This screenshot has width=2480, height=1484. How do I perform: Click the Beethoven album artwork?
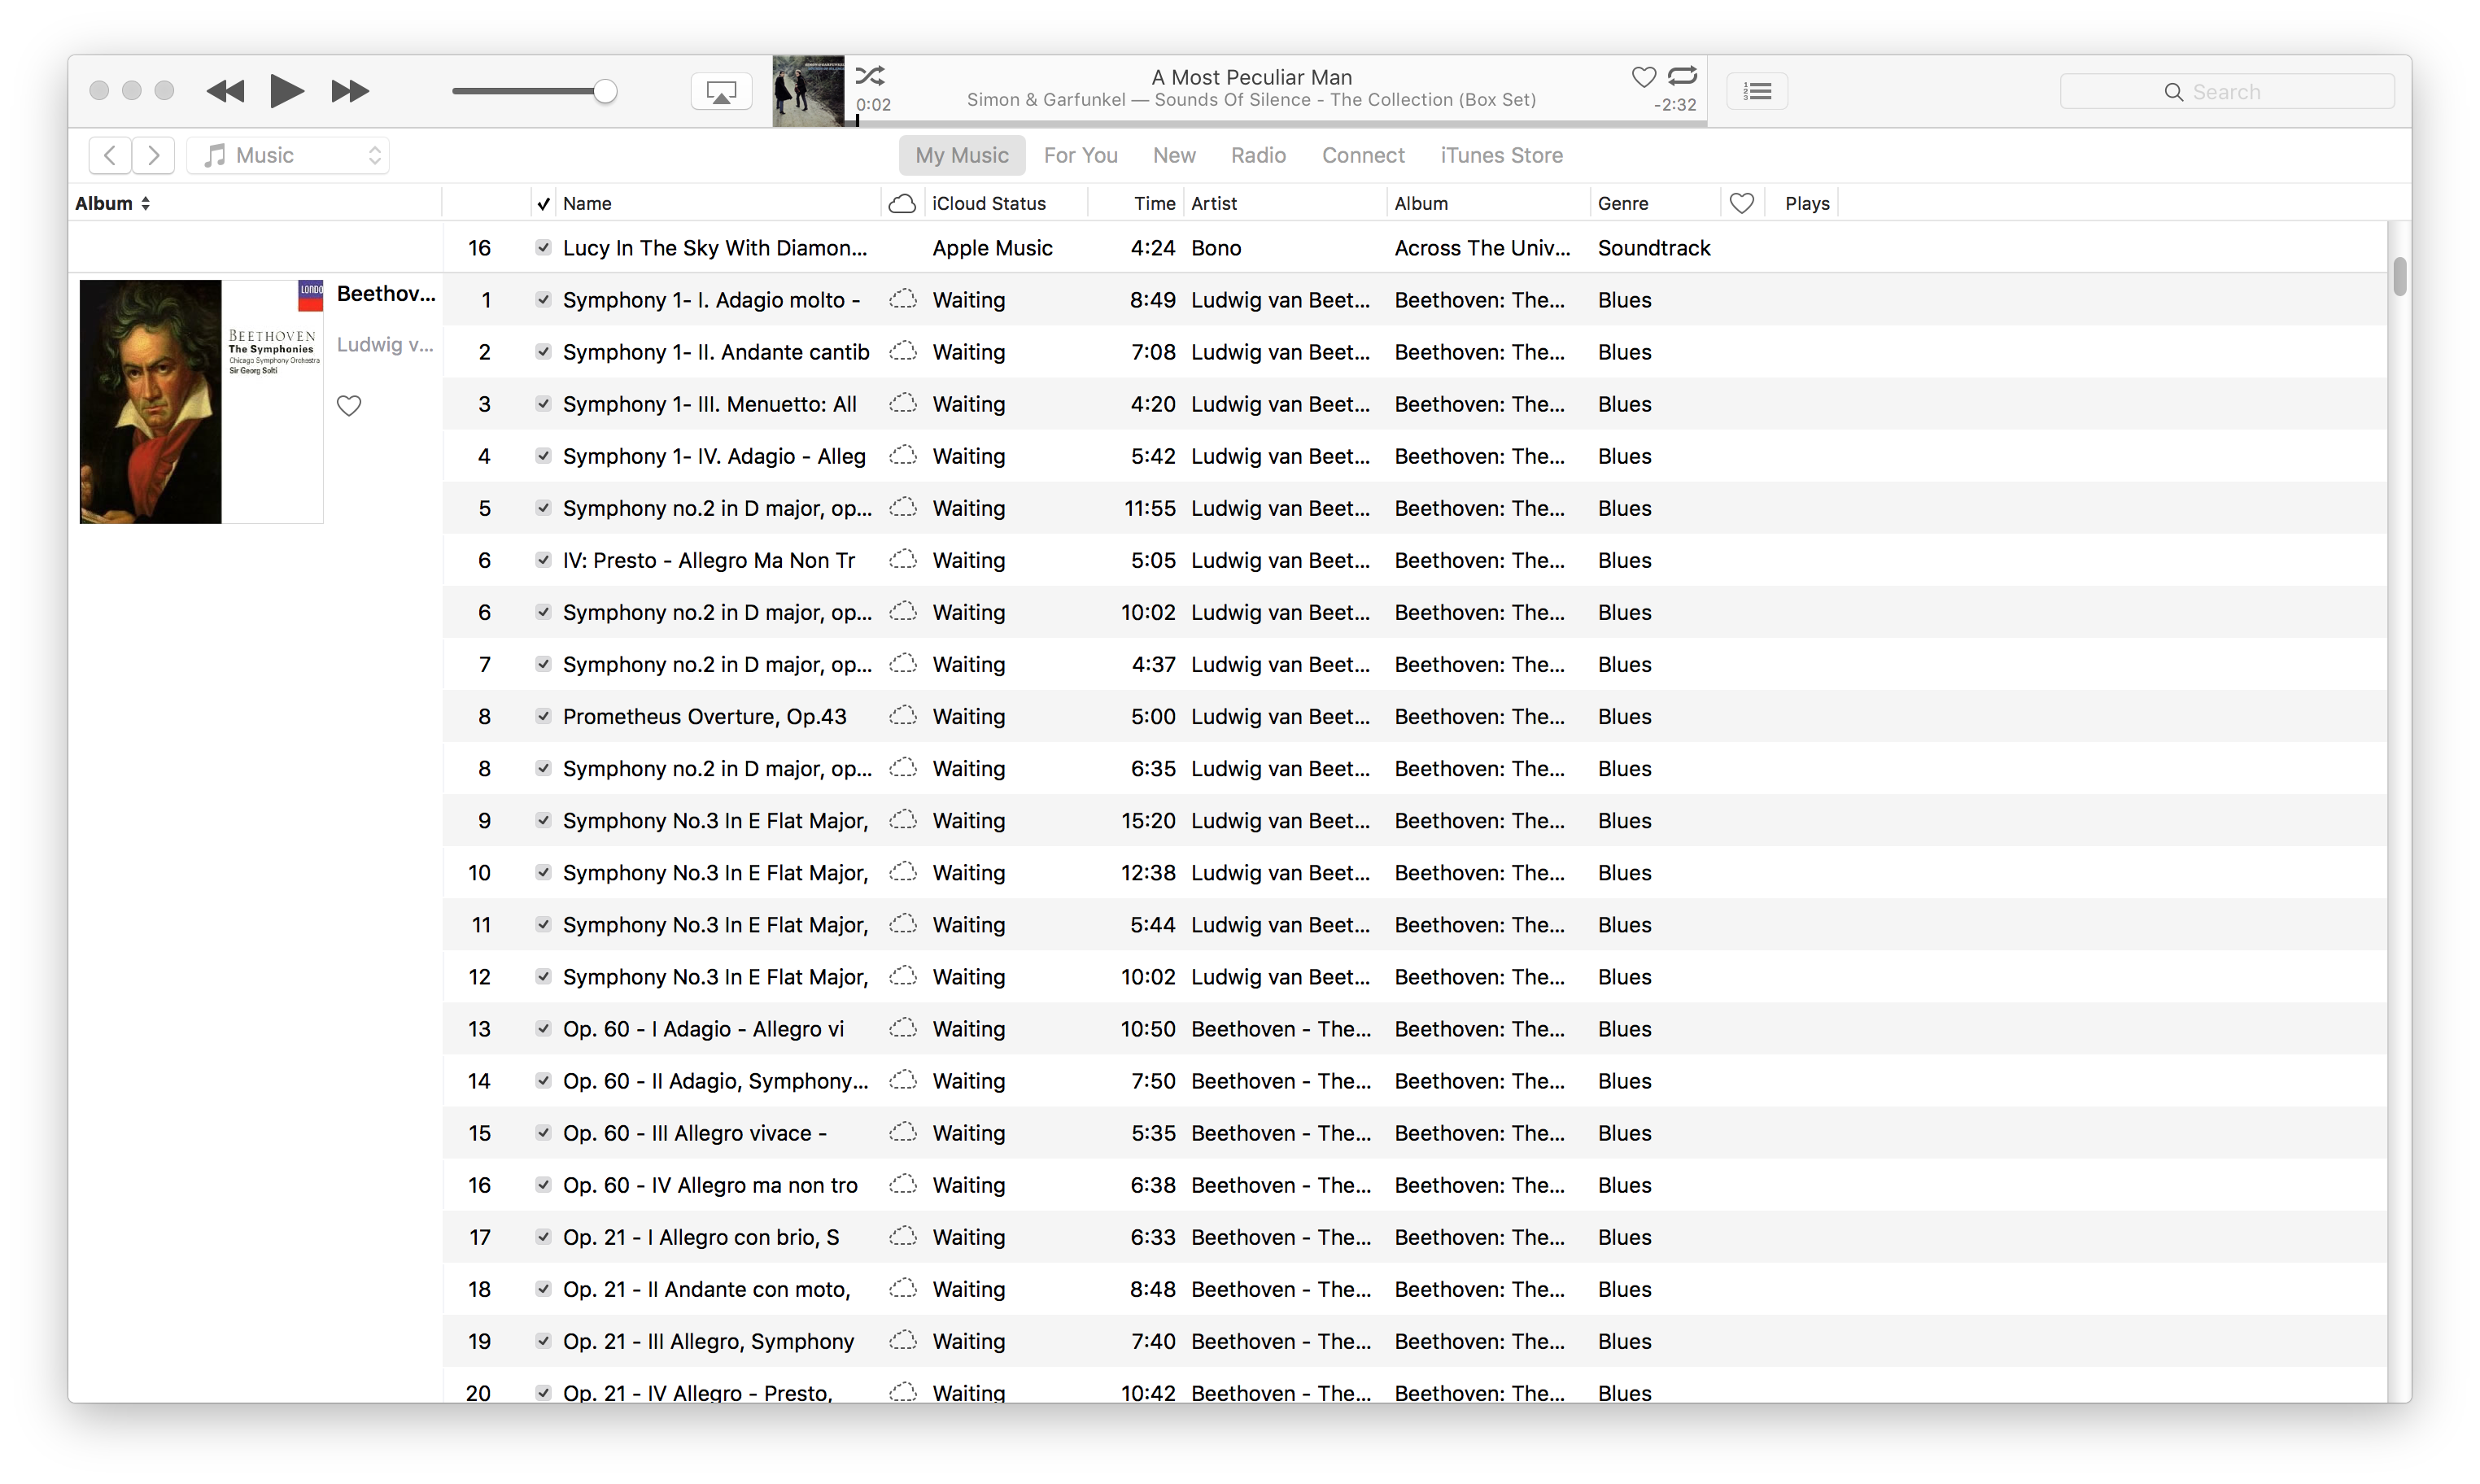coord(201,401)
